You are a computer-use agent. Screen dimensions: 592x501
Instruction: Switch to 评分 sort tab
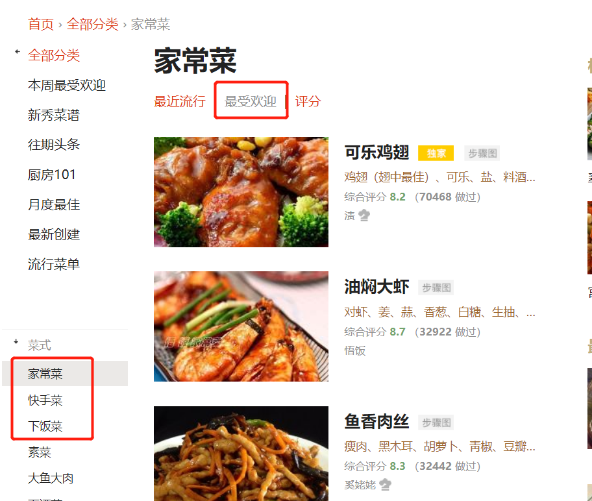click(x=308, y=101)
